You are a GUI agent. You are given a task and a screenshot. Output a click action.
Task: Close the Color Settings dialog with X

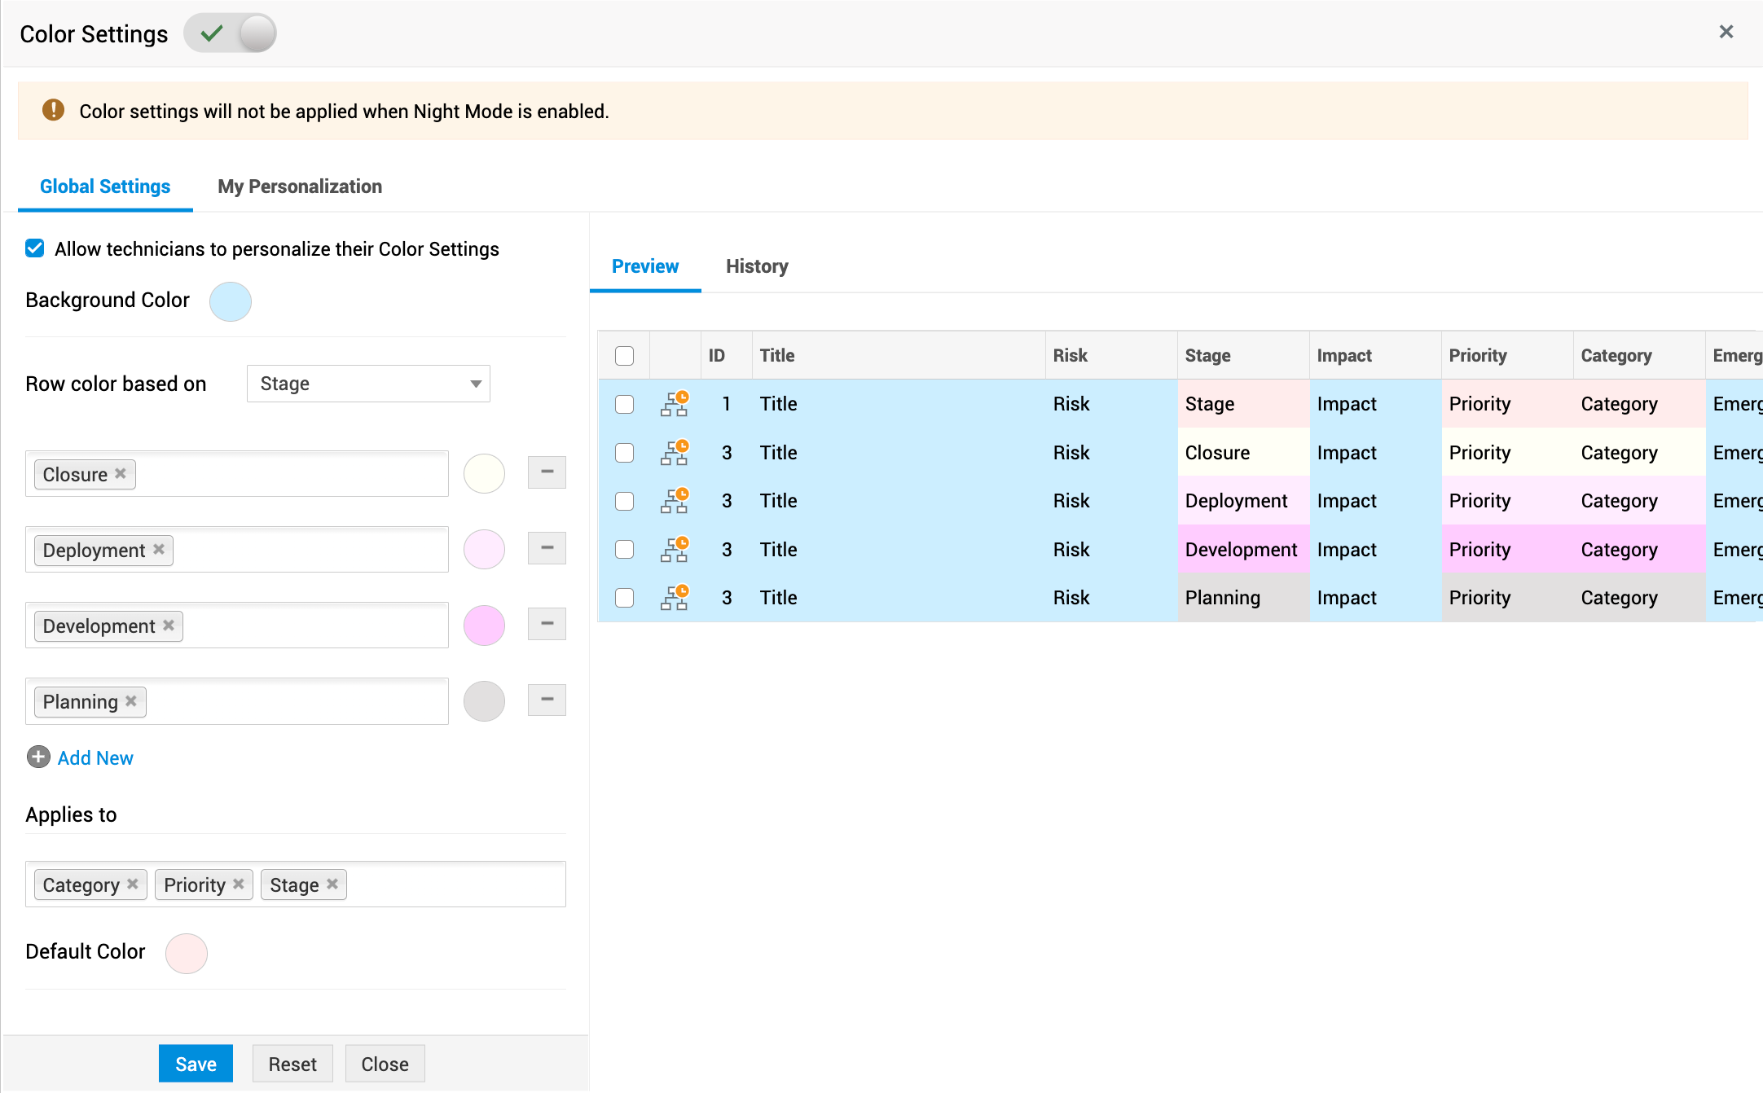click(1726, 32)
